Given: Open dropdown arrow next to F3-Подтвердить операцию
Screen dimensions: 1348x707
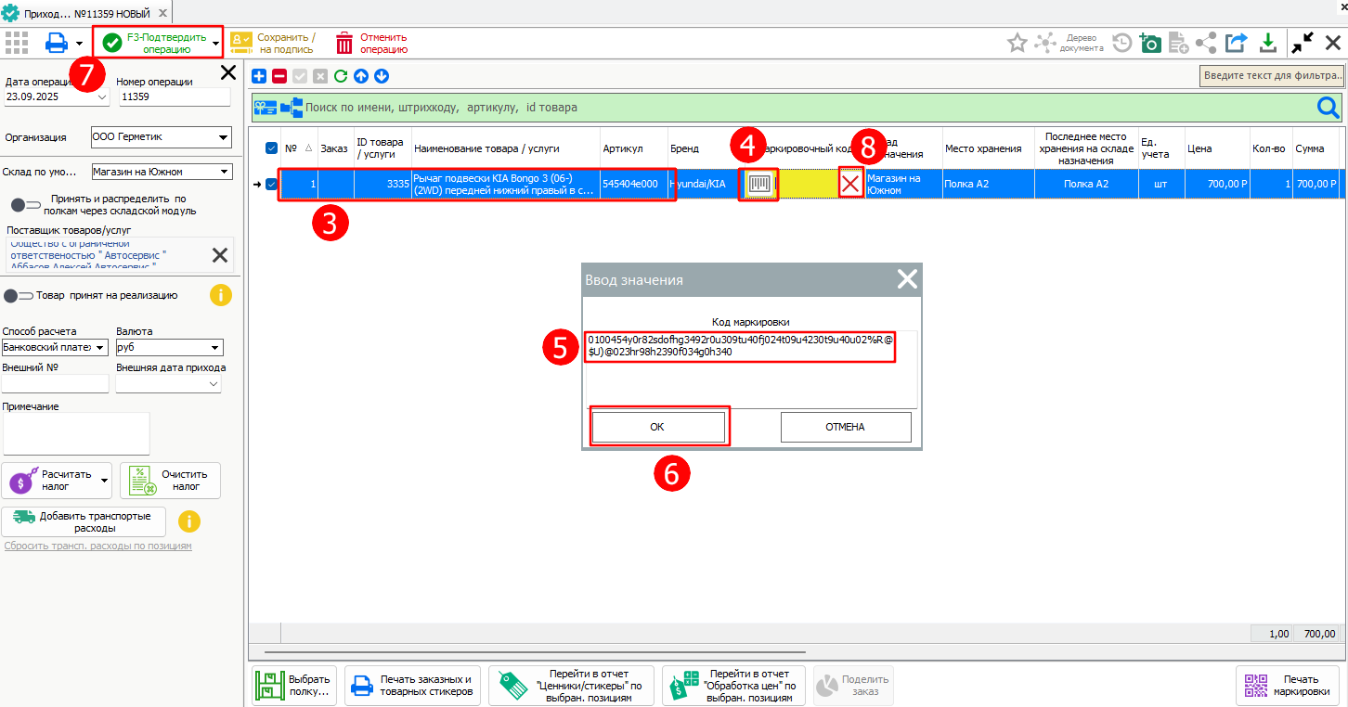Looking at the screenshot, I should point(216,44).
